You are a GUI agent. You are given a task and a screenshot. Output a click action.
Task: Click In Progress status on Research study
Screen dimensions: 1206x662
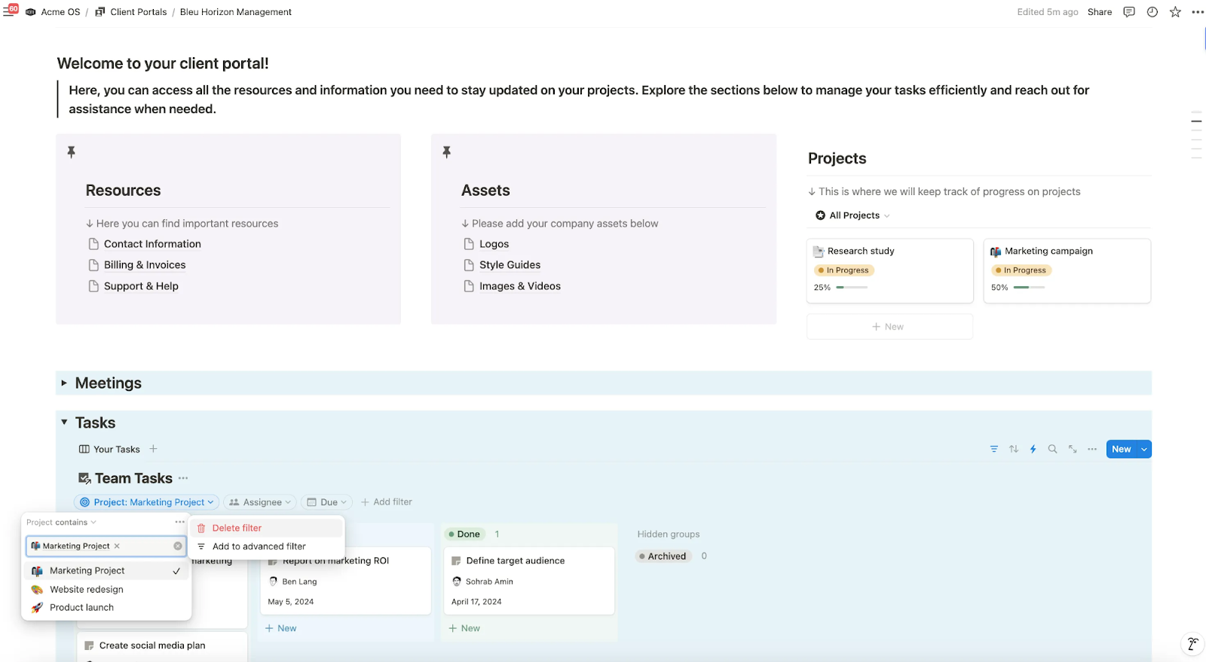[843, 270]
